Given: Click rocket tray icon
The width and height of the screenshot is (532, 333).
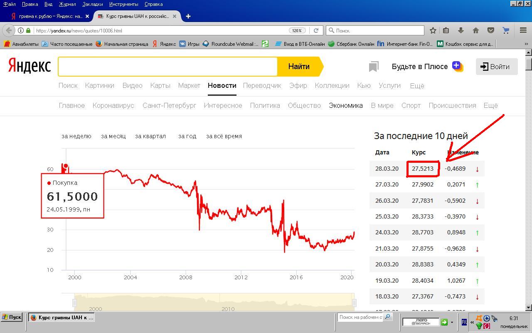Looking at the screenshot, I should click(x=494, y=318).
